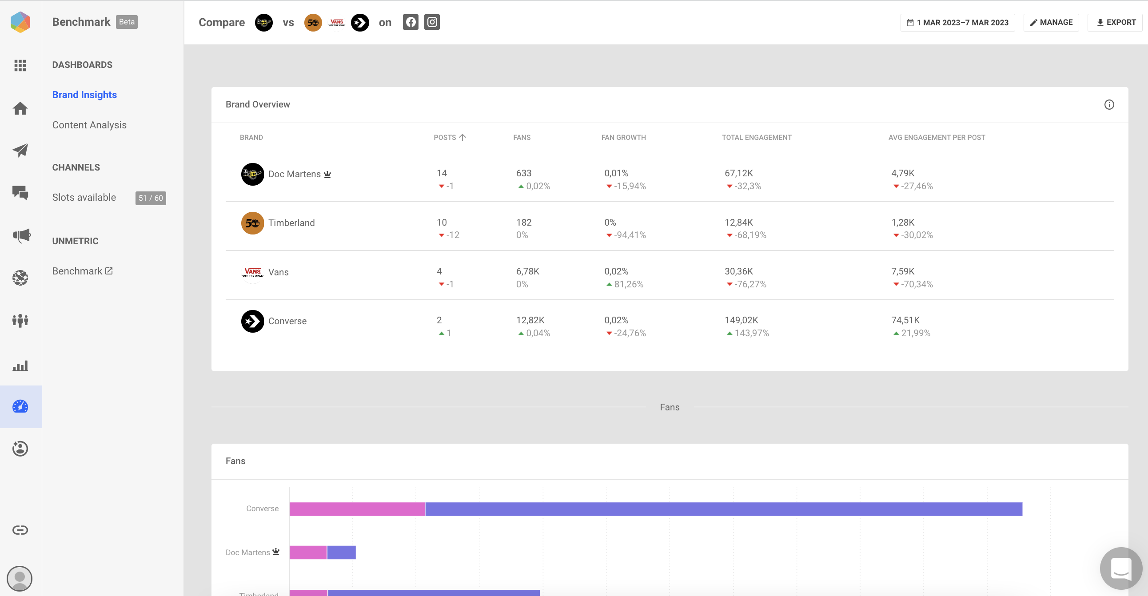Click the Timberland table row logo
The width and height of the screenshot is (1148, 596).
pos(253,223)
